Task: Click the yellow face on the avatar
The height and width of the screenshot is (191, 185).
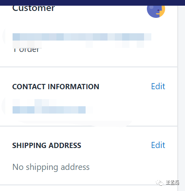Action: tap(162, 11)
